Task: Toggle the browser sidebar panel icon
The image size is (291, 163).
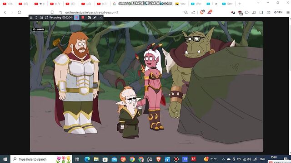Action: (261, 12)
